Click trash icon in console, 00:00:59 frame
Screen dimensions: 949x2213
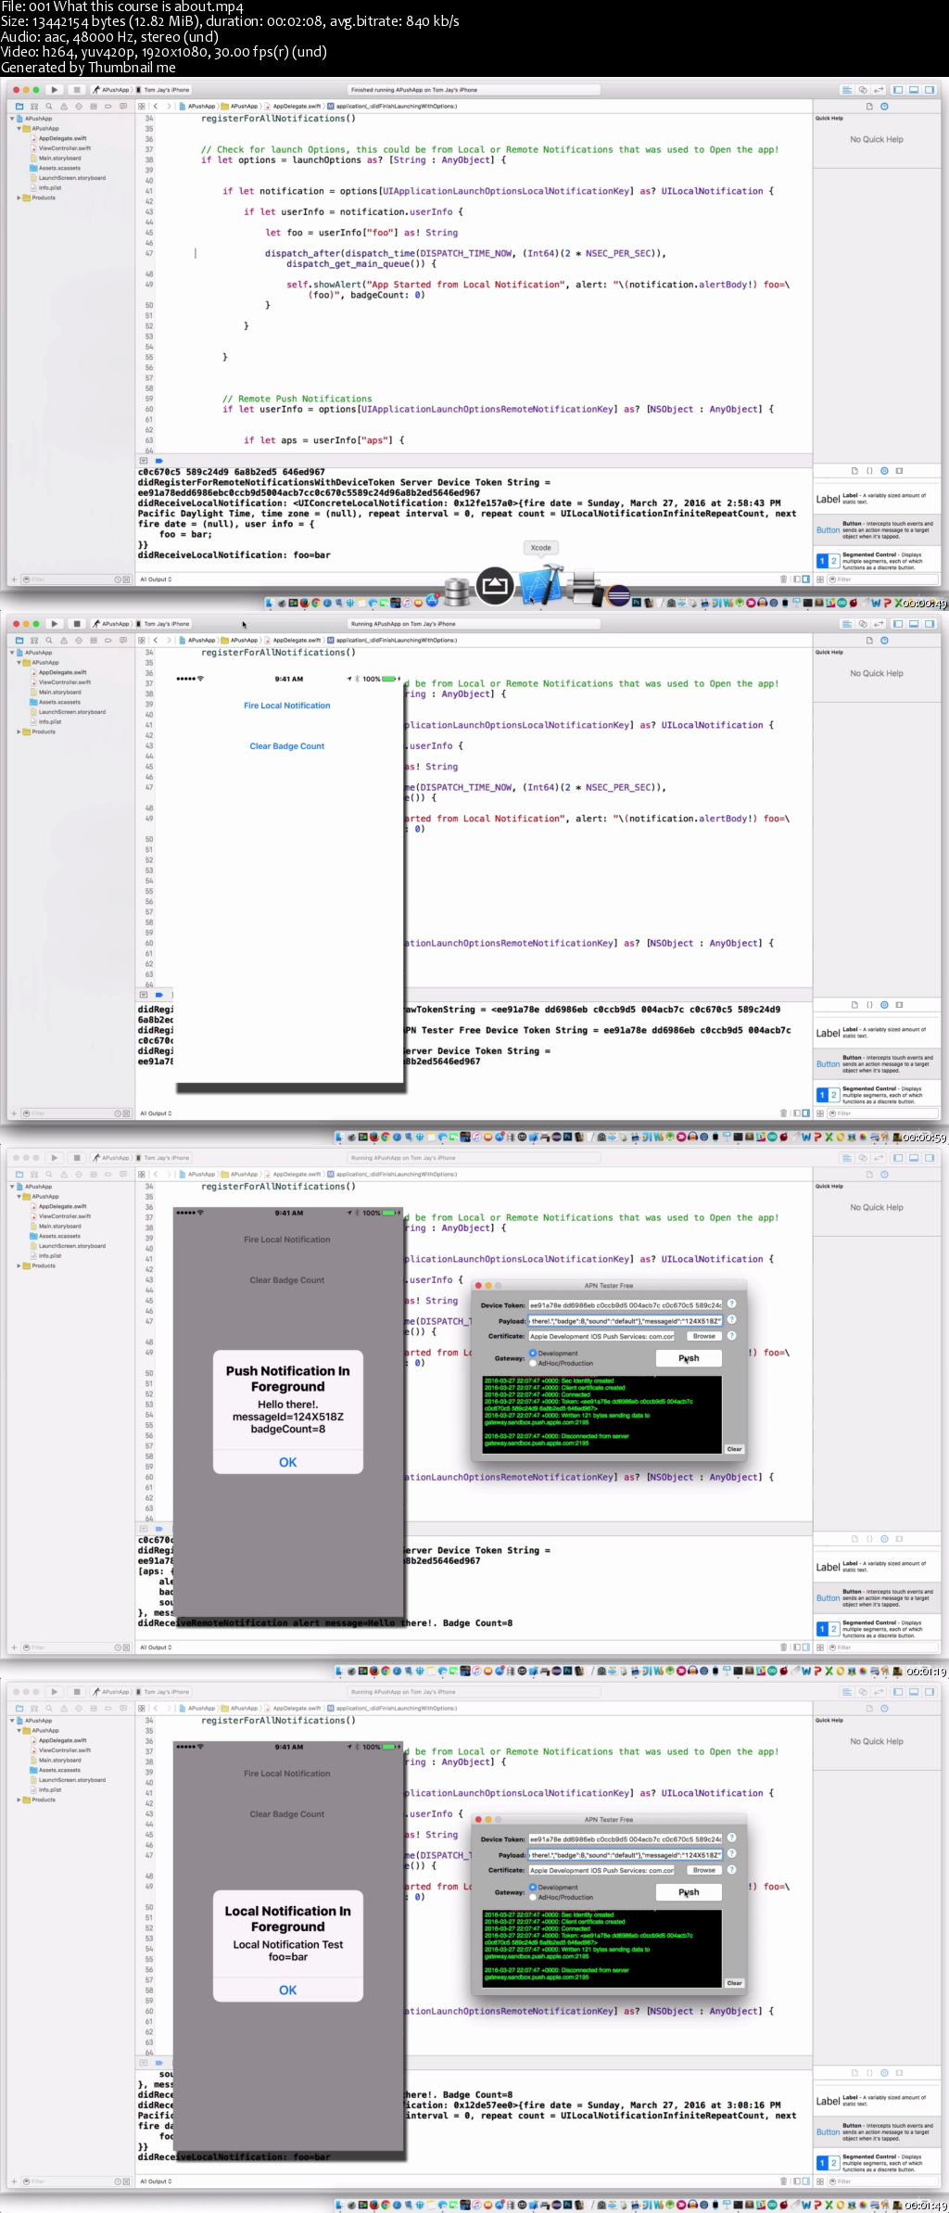pos(783,1113)
